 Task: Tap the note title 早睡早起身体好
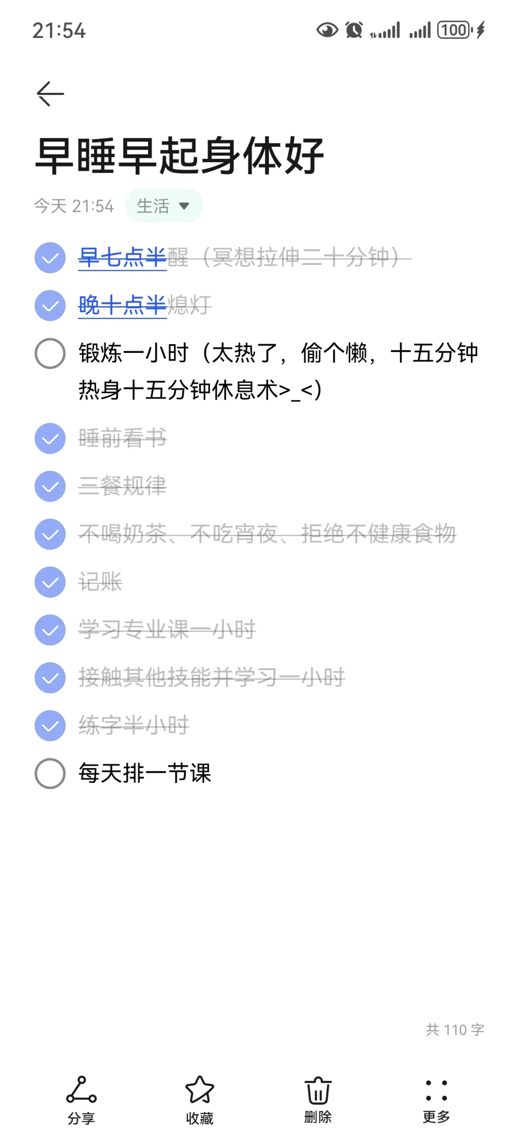[x=180, y=156]
